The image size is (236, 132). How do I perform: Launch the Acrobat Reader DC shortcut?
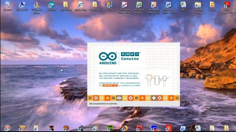click(x=227, y=8)
